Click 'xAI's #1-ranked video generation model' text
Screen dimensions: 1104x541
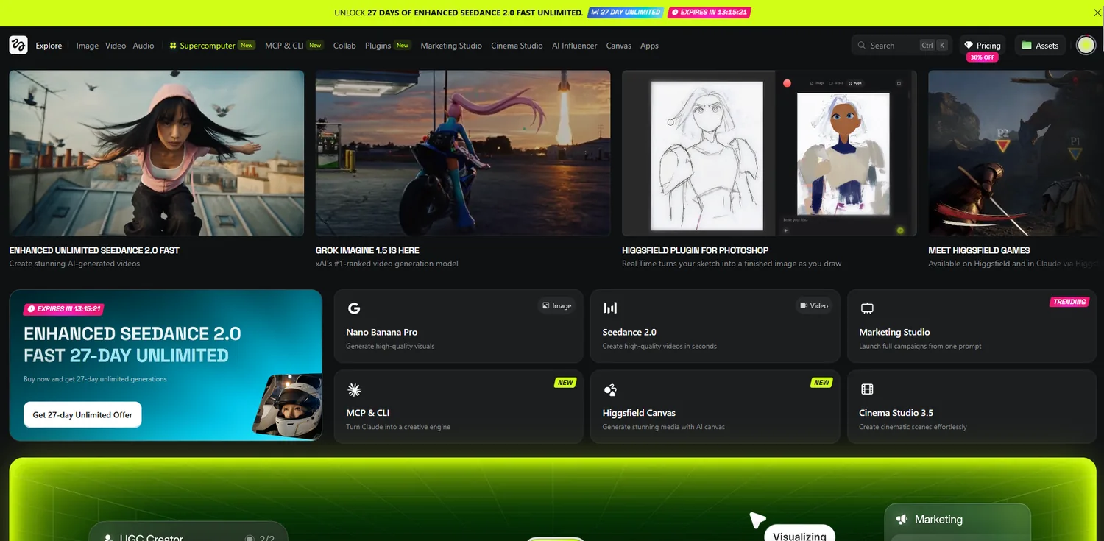pos(387,264)
